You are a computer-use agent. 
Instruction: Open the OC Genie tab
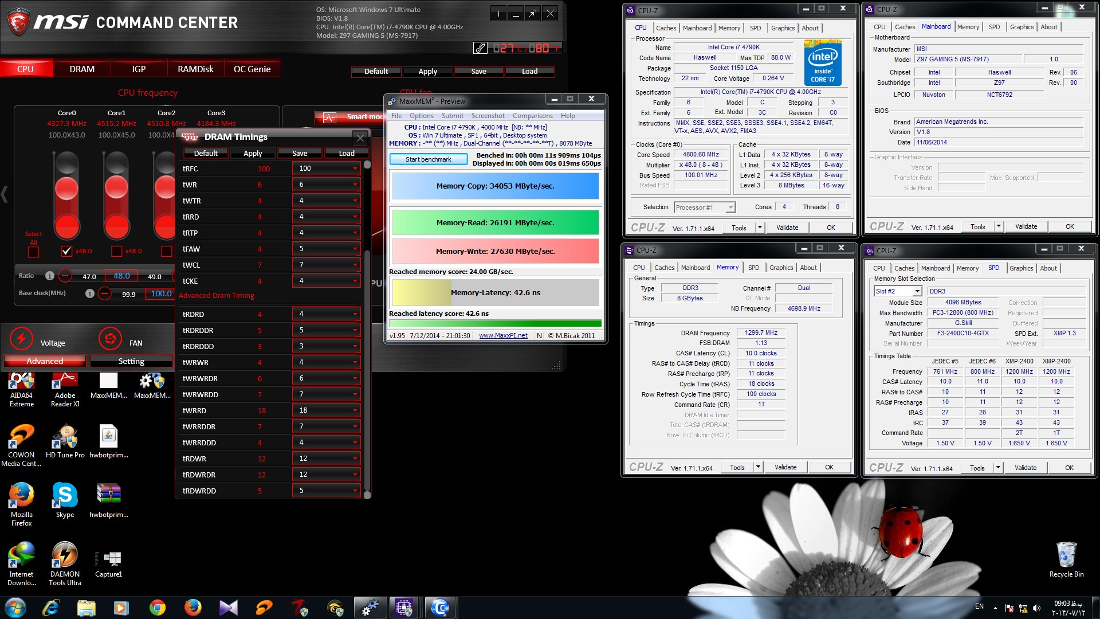click(252, 69)
